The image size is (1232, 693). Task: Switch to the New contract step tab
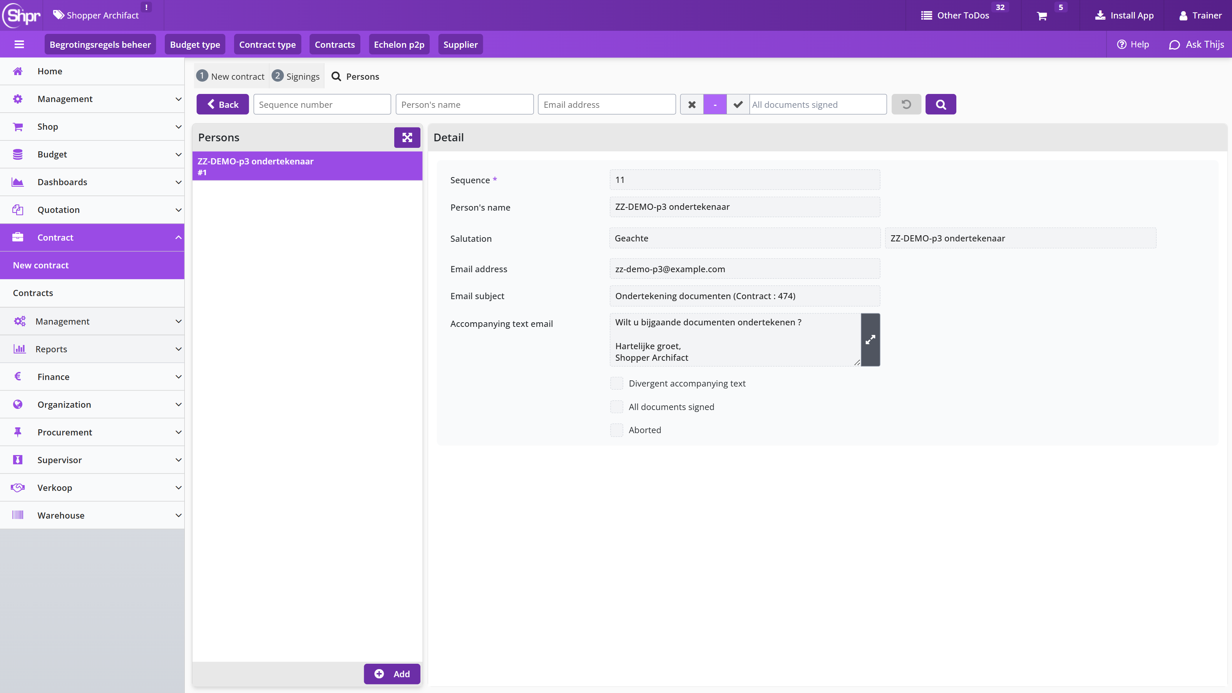click(231, 76)
